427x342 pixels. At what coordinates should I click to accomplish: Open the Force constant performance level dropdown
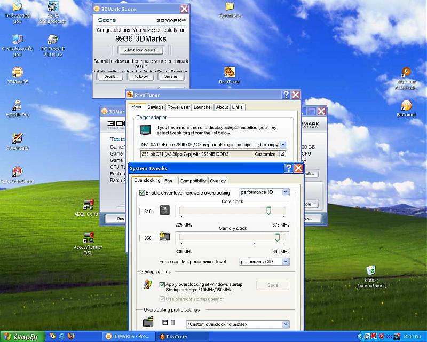click(x=286, y=261)
